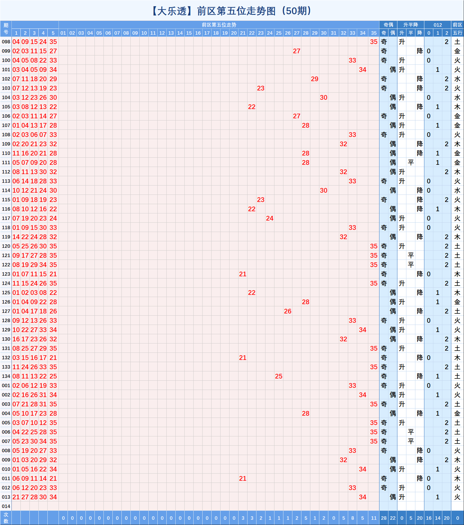This screenshot has width=464, height=525.
Task: Click the 奇 mark in row 103
Action: [x=384, y=88]
